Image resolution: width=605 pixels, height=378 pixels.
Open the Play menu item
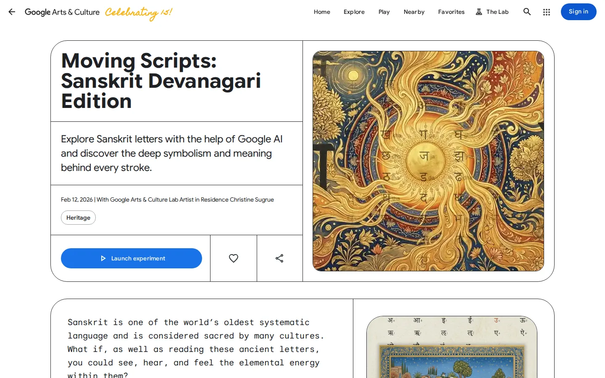click(384, 12)
